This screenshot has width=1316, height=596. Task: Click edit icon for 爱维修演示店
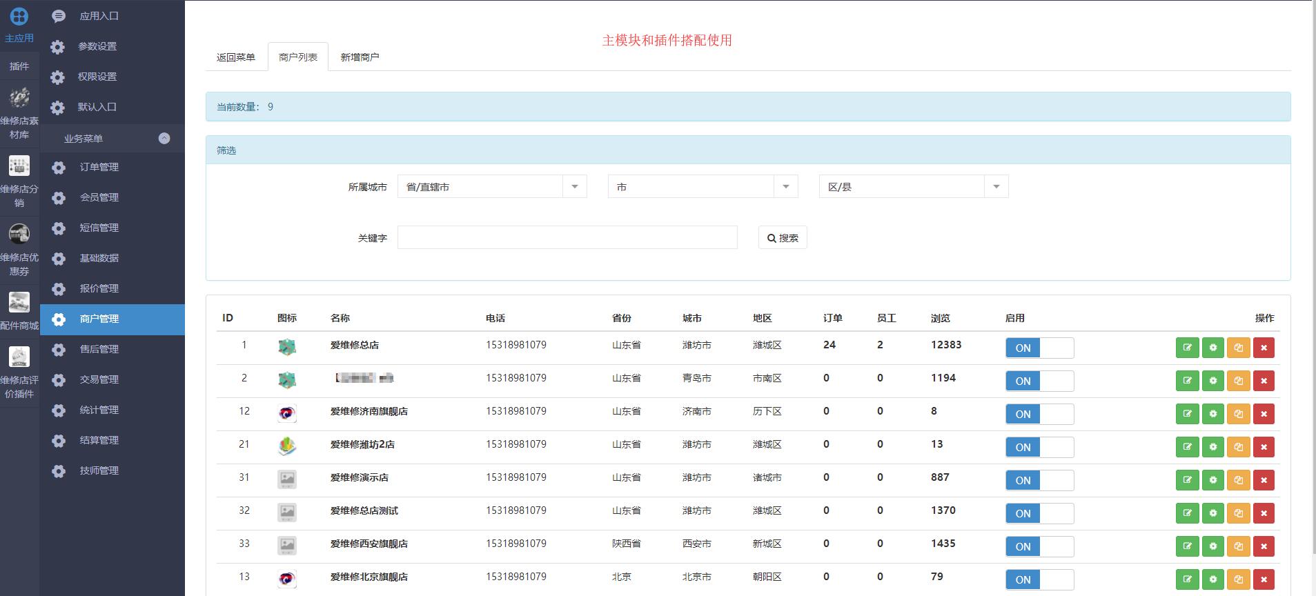1187,480
